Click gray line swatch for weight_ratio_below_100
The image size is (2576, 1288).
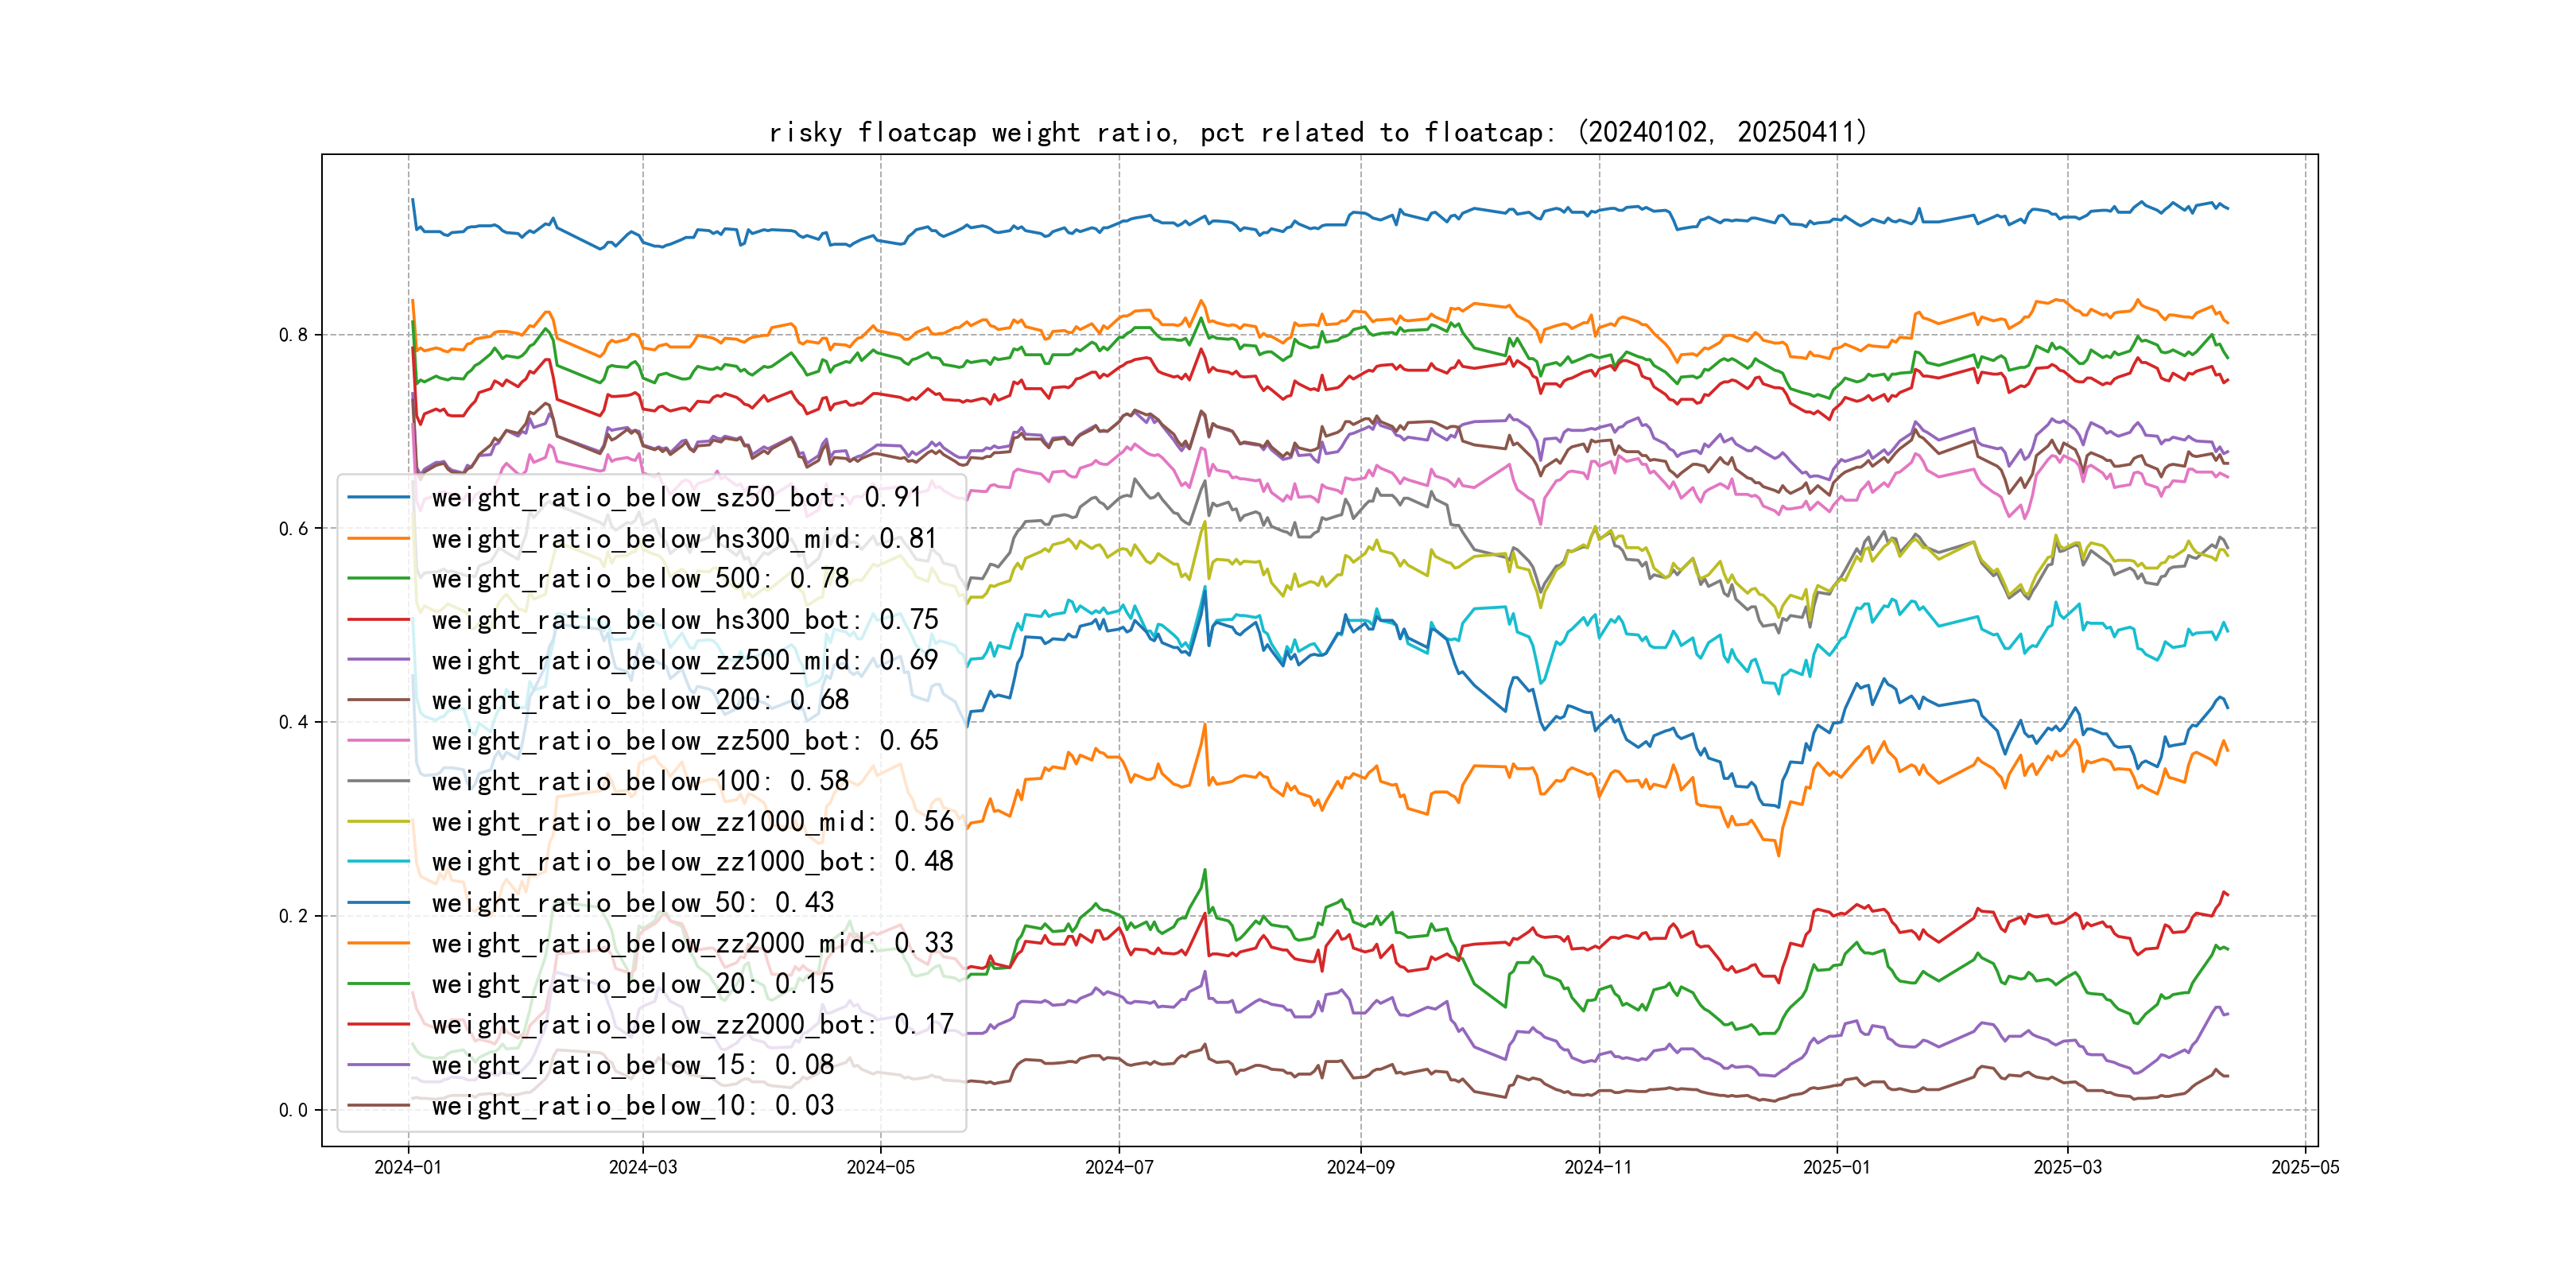(x=378, y=781)
